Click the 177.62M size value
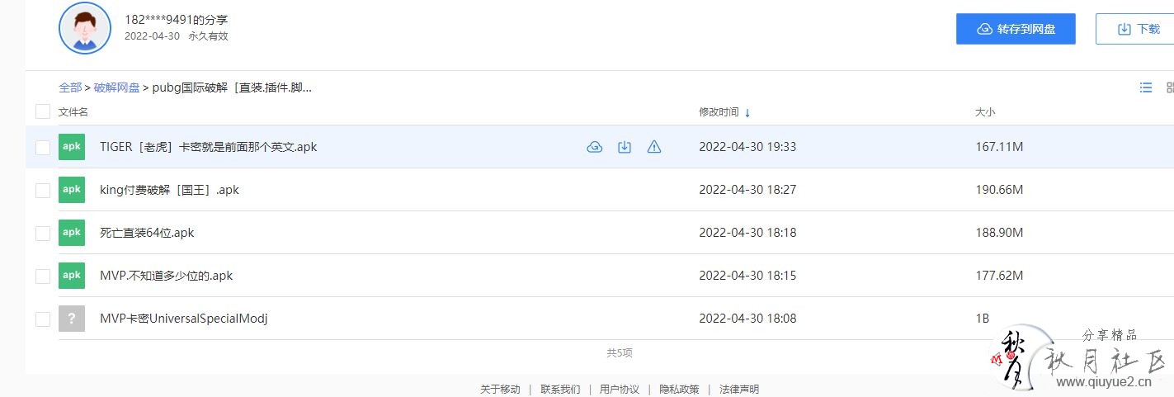The width and height of the screenshot is (1174, 397). (x=999, y=276)
